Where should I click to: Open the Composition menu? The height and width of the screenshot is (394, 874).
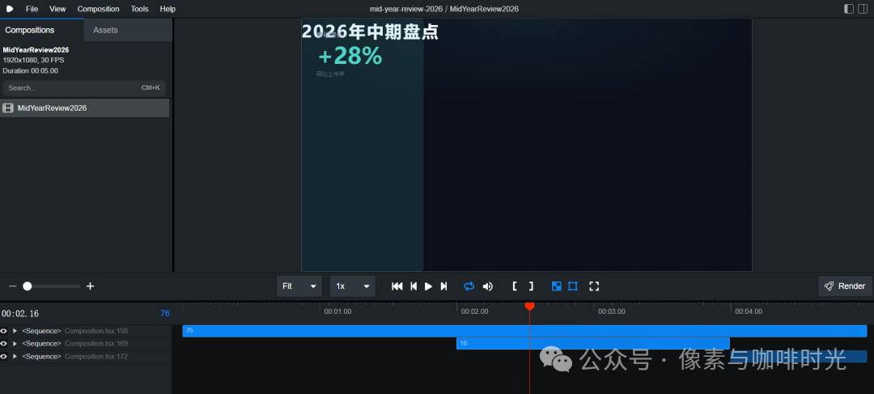[x=98, y=9]
